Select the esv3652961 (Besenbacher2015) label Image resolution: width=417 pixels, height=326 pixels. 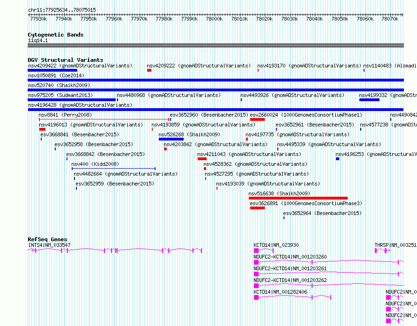[315, 125]
